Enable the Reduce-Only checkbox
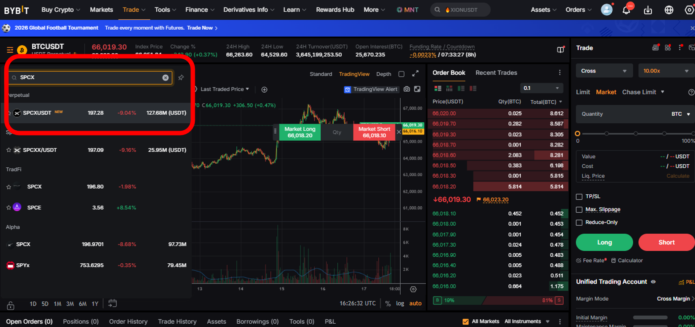 (579, 222)
